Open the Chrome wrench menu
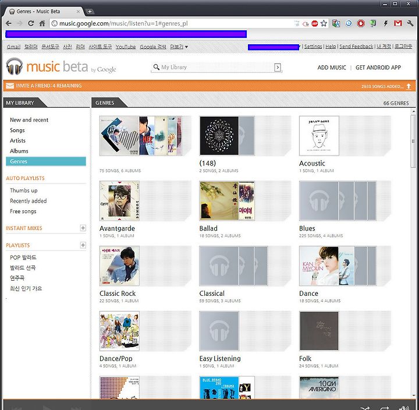 pyautogui.click(x=410, y=23)
